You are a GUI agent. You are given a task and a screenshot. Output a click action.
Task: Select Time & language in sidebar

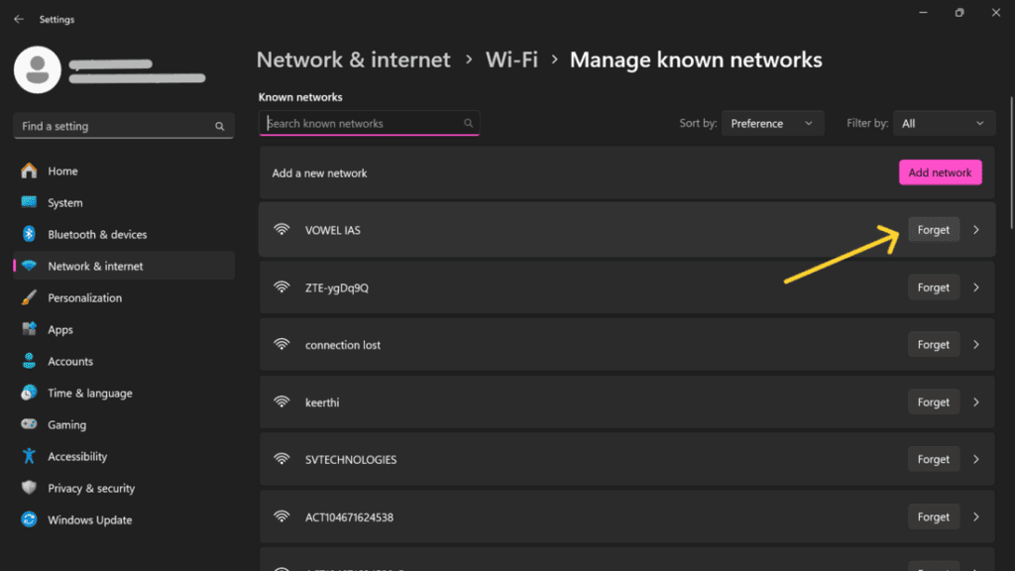click(89, 394)
